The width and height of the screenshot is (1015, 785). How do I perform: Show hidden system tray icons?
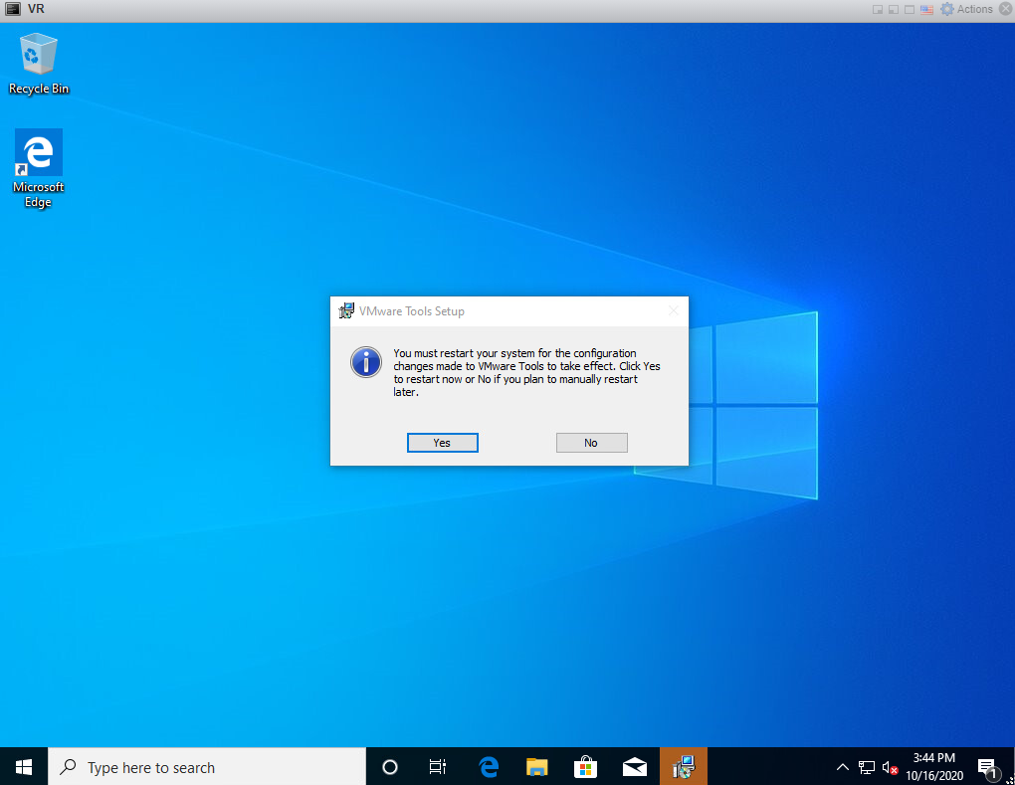842,767
